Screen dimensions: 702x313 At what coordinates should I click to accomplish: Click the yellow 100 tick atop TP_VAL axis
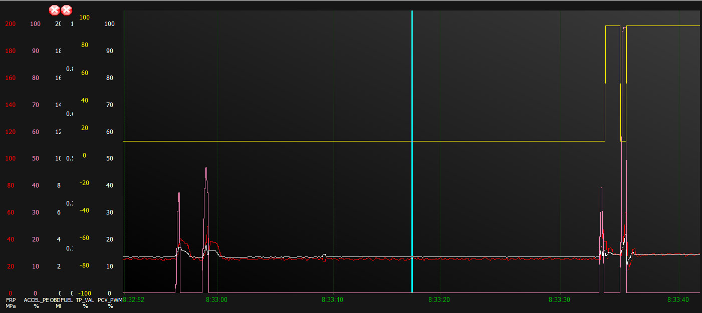[85, 17]
